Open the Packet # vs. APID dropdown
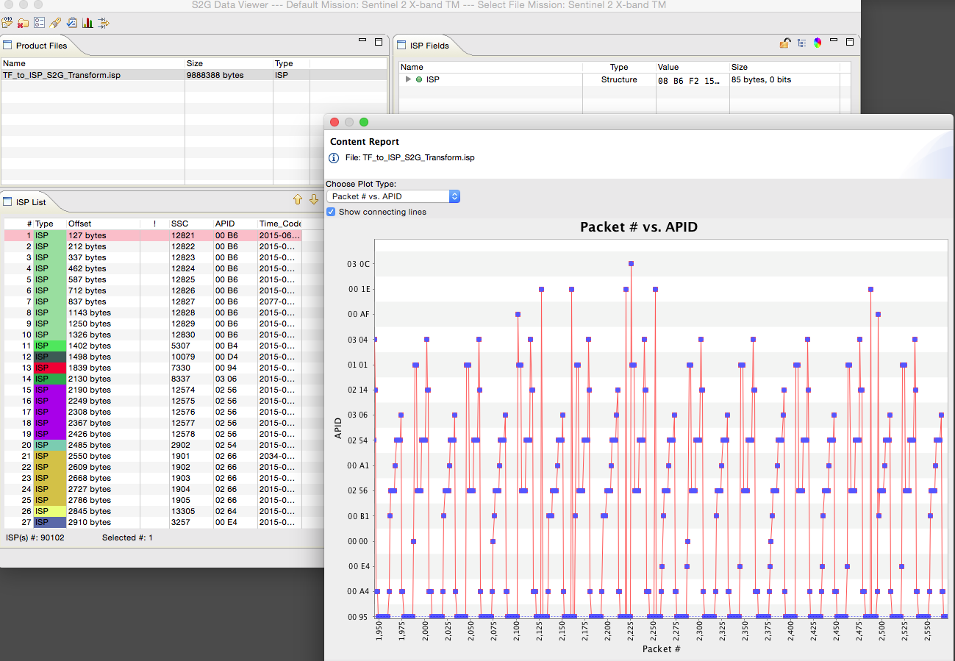This screenshot has height=661, width=955. click(x=393, y=196)
